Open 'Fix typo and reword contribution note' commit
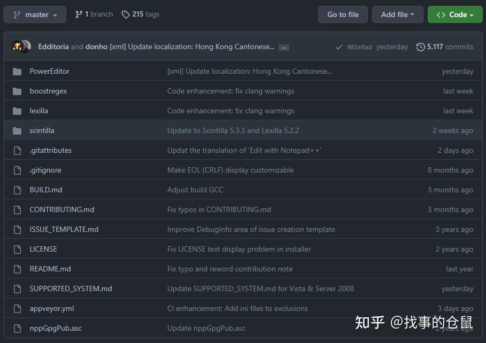The height and width of the screenshot is (343, 486). click(x=230, y=269)
